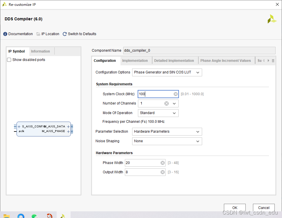Click the Documentation link

click(21, 34)
